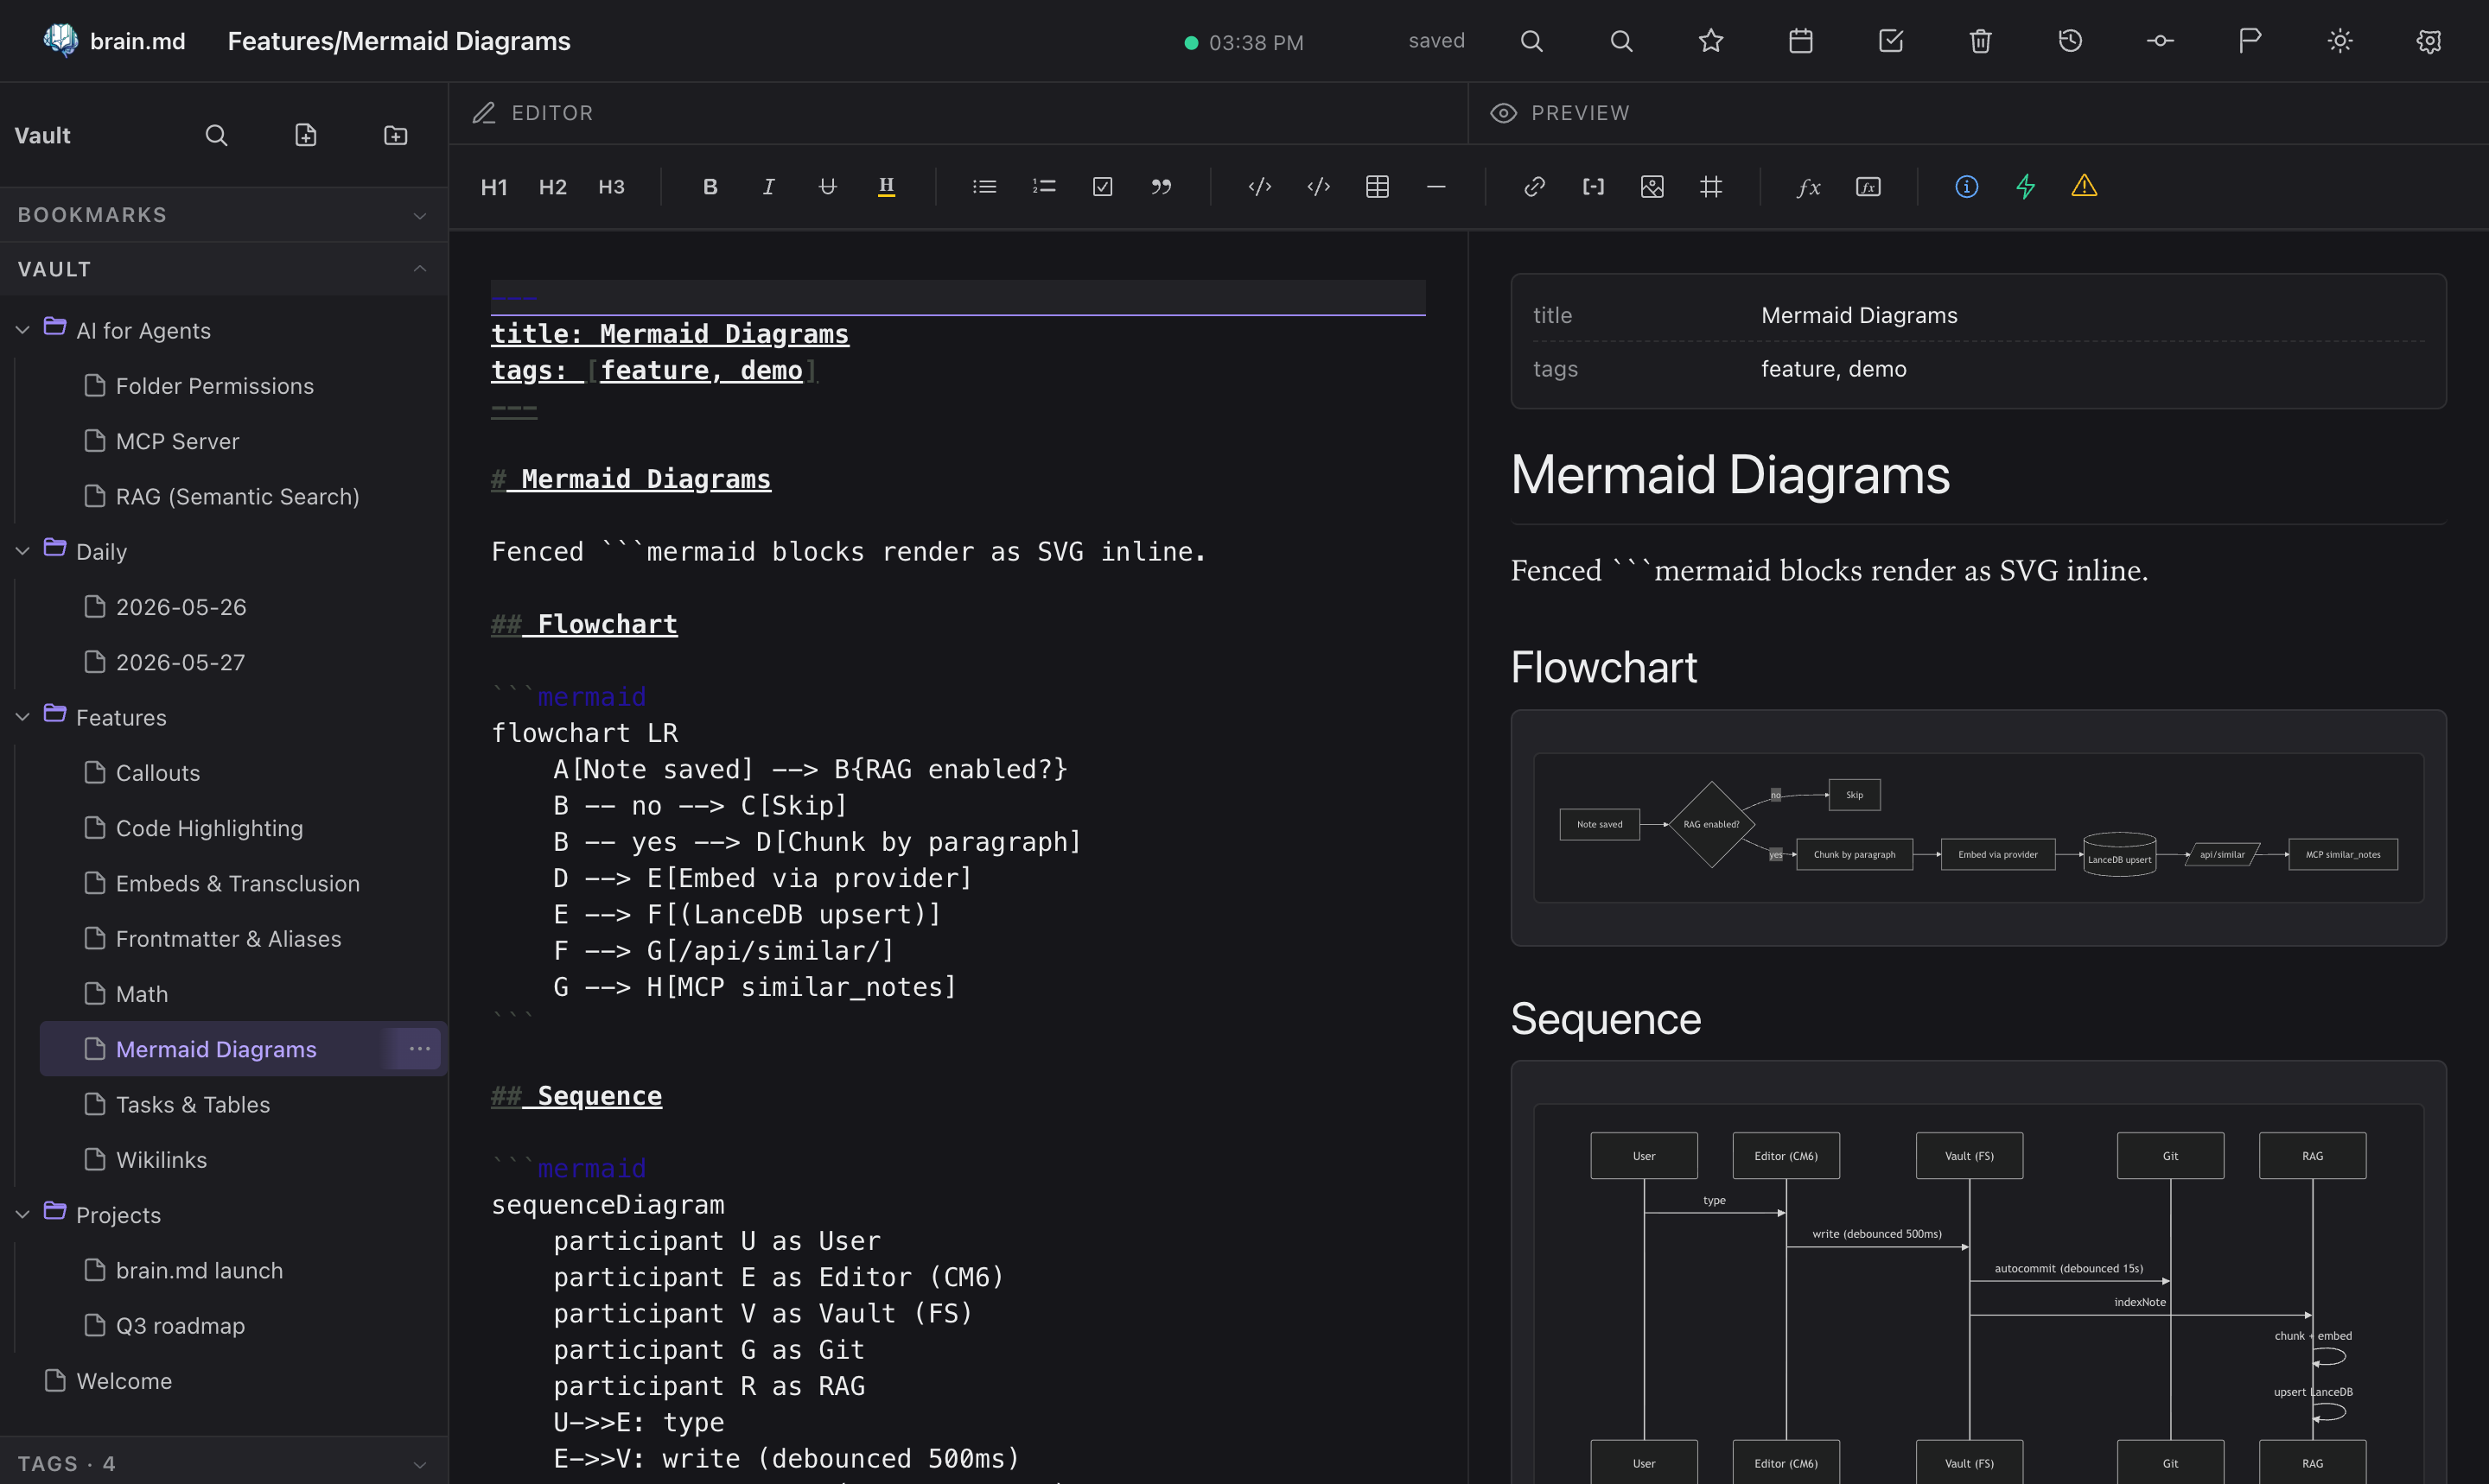This screenshot has width=2489, height=1484.
Task: Insert a table from toolbar
Action: (1378, 187)
